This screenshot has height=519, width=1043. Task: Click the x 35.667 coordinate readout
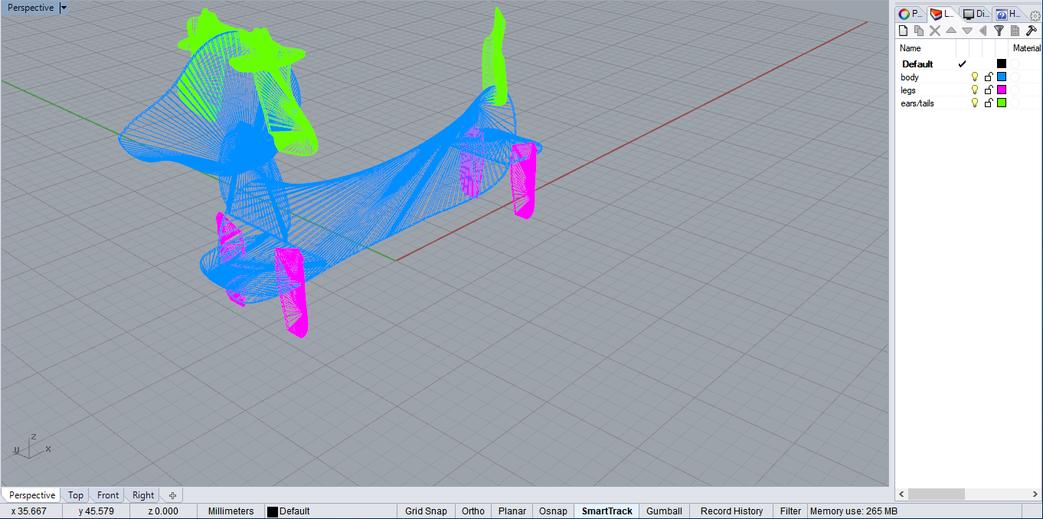[x=30, y=511]
